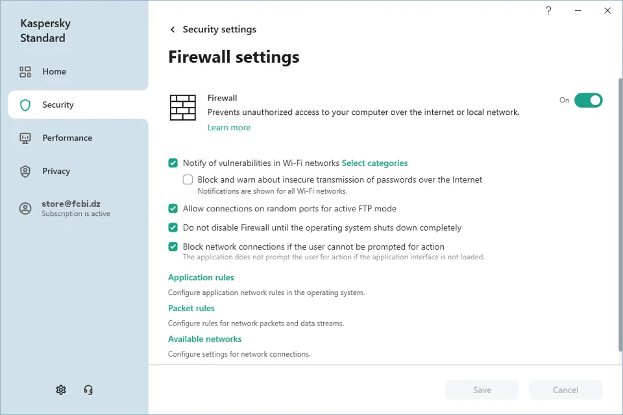
Task: Switch to the Privacy section
Action: coord(56,171)
